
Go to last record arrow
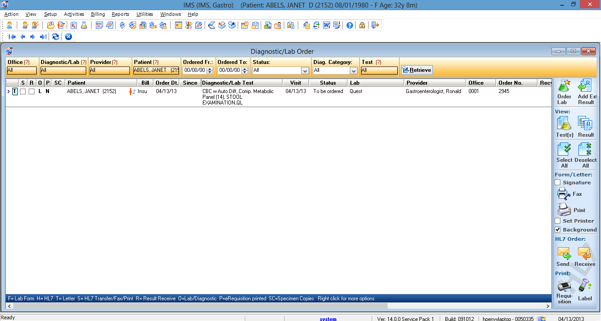(43, 37)
